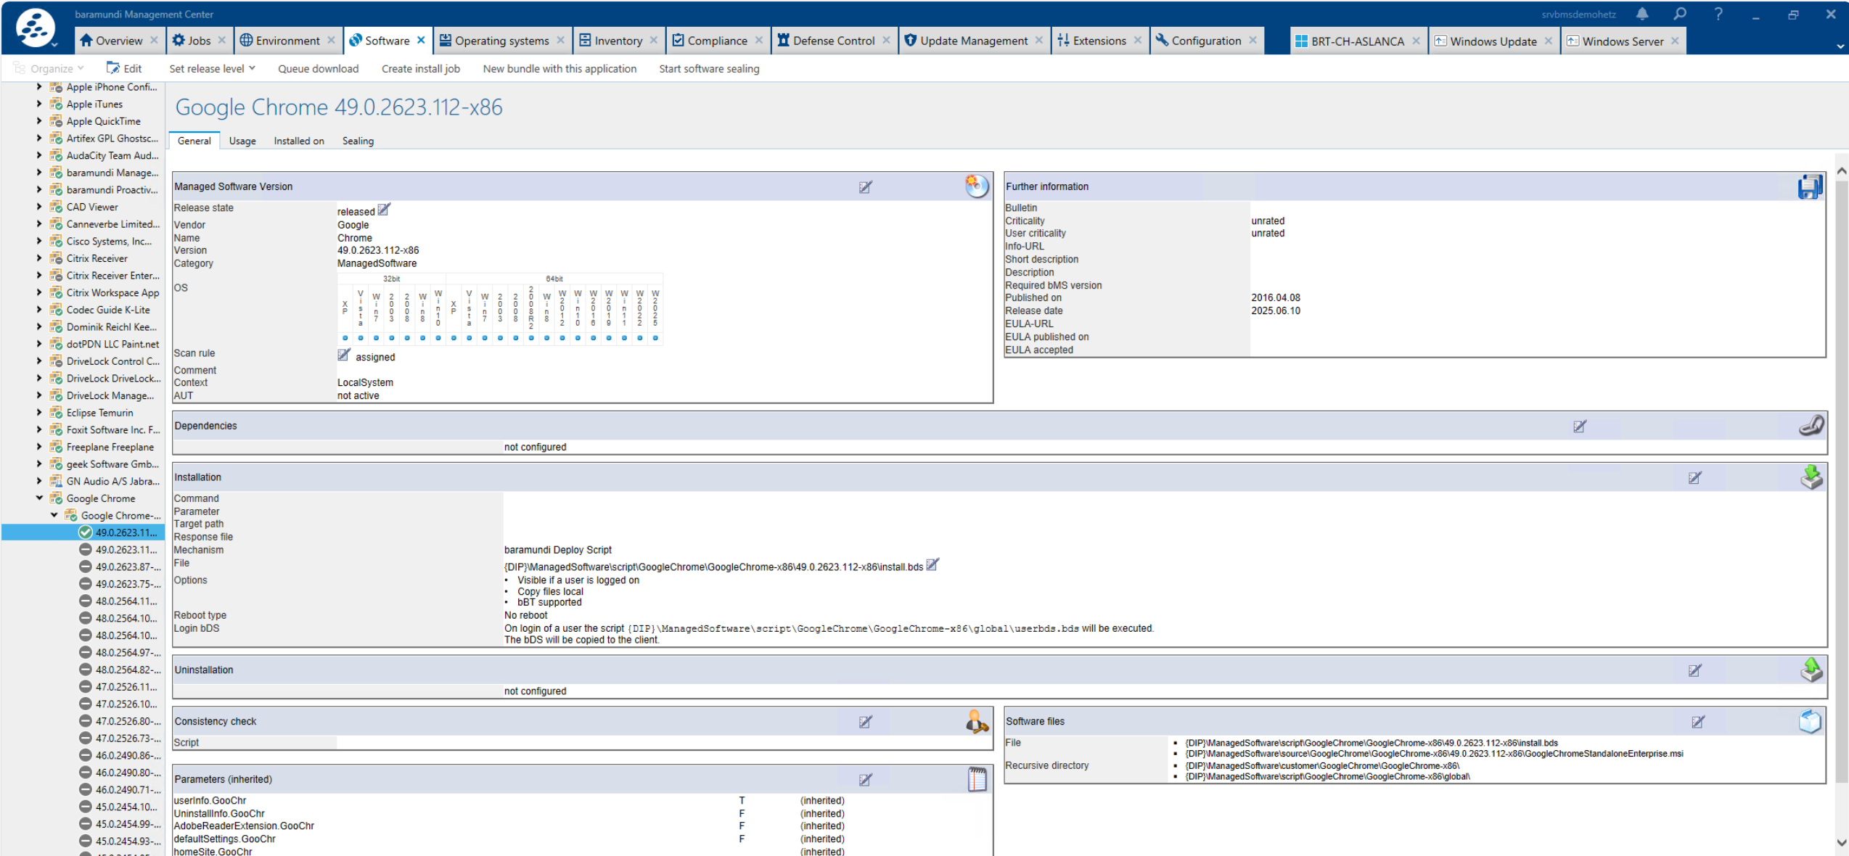
Task: Open the Organize dropdown menu
Action: click(x=49, y=69)
